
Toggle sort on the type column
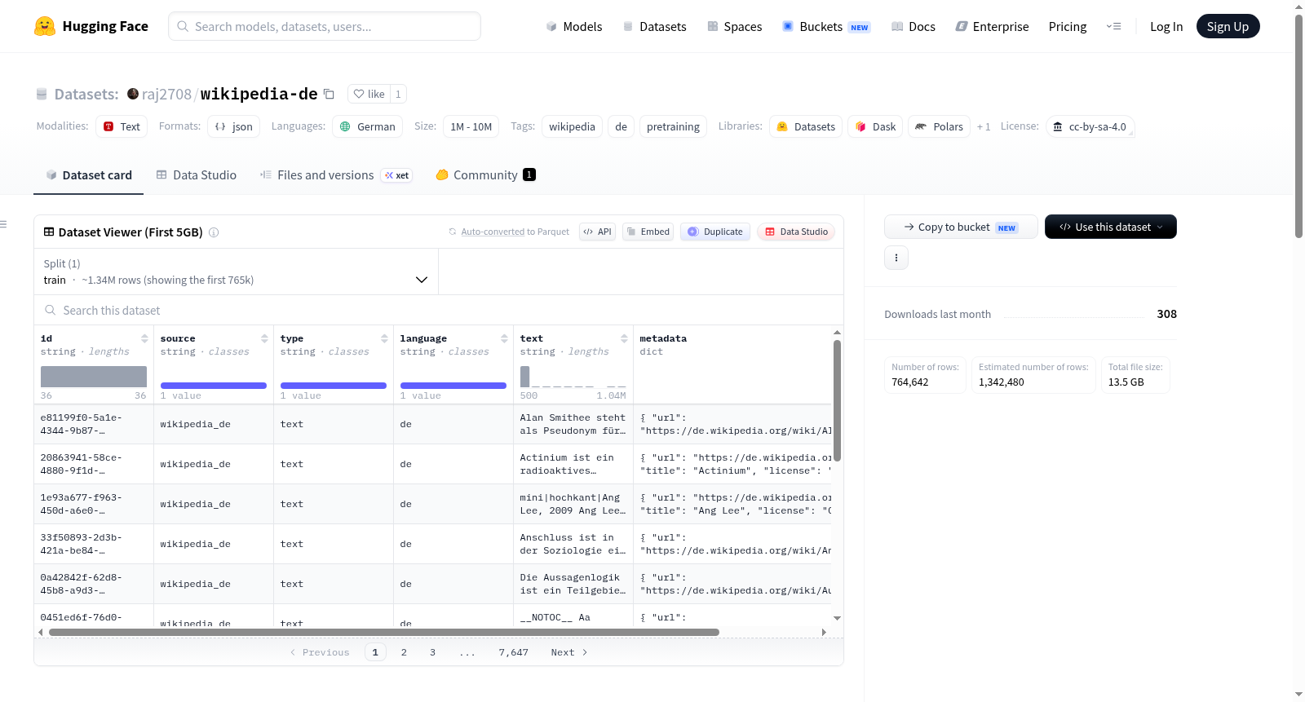384,338
